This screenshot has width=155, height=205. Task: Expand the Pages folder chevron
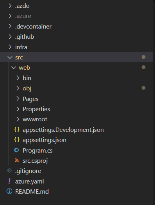pos(18,99)
